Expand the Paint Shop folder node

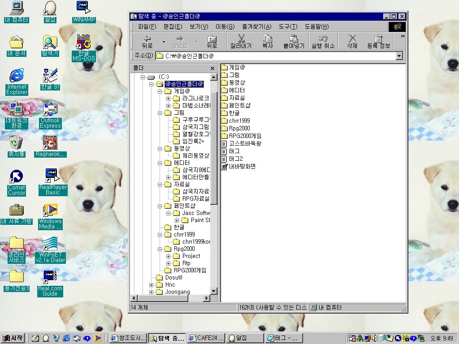click(177, 220)
